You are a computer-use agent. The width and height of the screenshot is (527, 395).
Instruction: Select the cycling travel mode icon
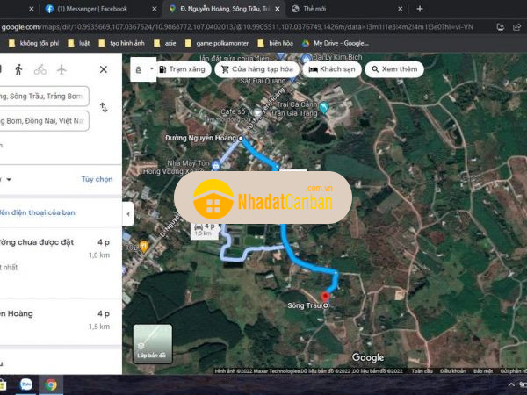coord(40,69)
